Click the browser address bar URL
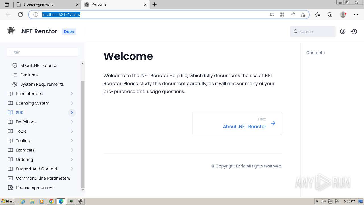The width and height of the screenshot is (364, 205). click(x=61, y=15)
